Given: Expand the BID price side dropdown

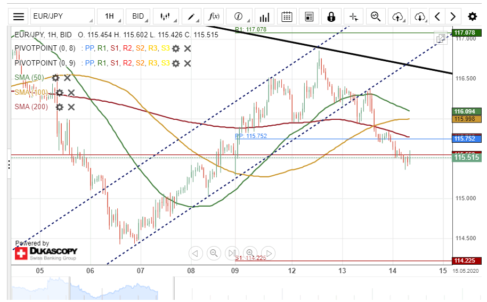Looking at the screenshot, I should point(140,17).
